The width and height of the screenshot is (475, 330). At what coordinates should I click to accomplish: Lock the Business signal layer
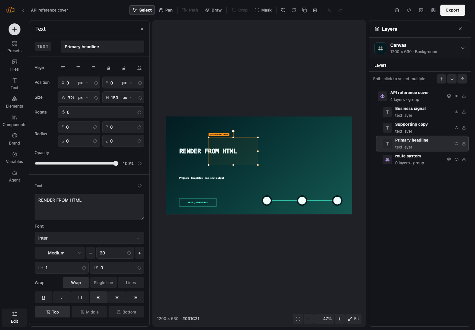[x=464, y=112]
